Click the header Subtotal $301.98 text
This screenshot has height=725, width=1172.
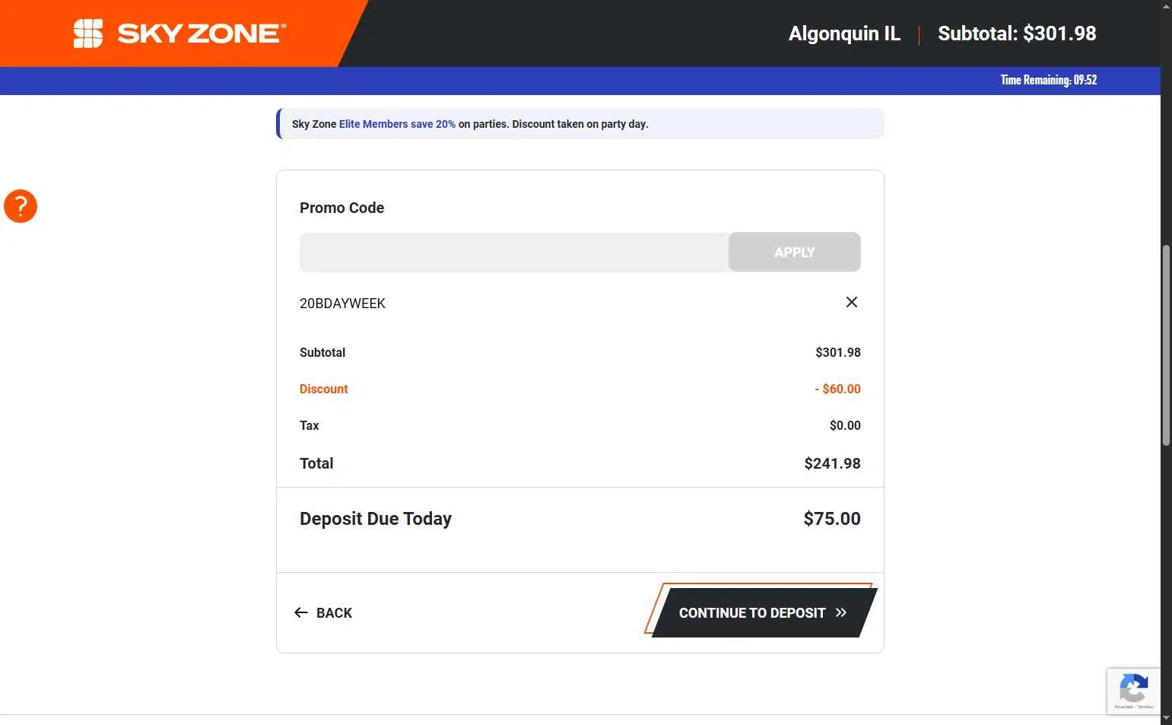tap(1017, 33)
